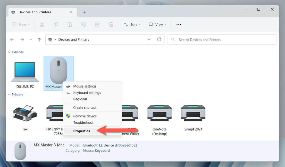This screenshot has height=167, width=285.
Task: Refresh the Devices and Printers view
Action: [x=159, y=39]
